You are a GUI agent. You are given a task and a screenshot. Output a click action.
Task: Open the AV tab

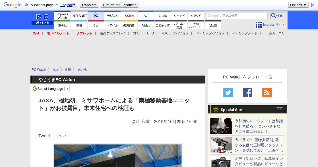pyautogui.click(x=146, y=16)
